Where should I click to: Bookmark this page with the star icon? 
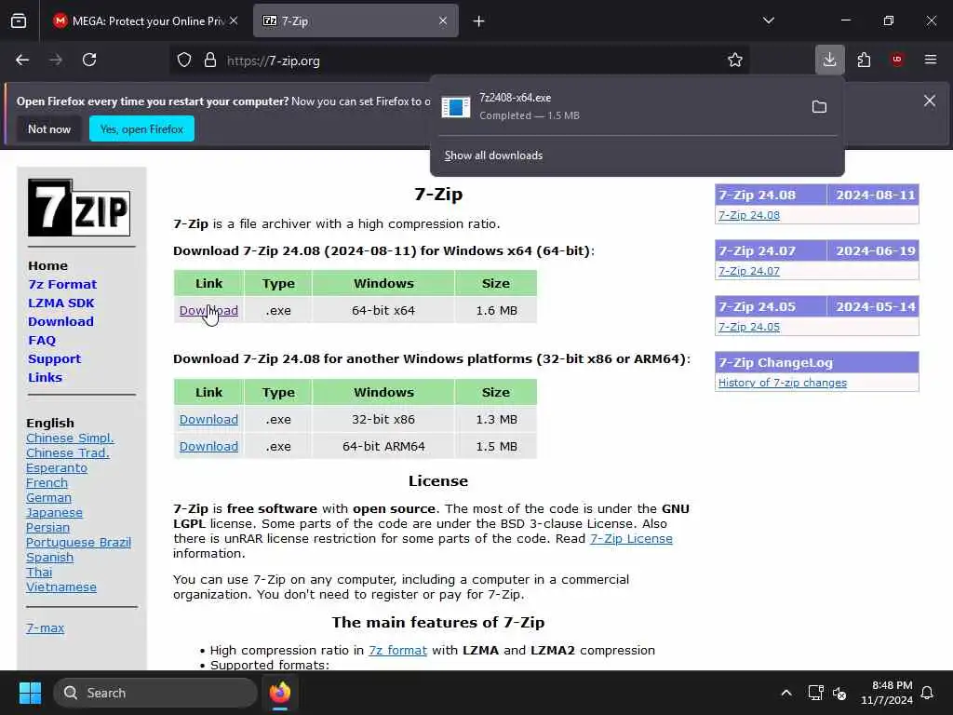[x=735, y=61]
